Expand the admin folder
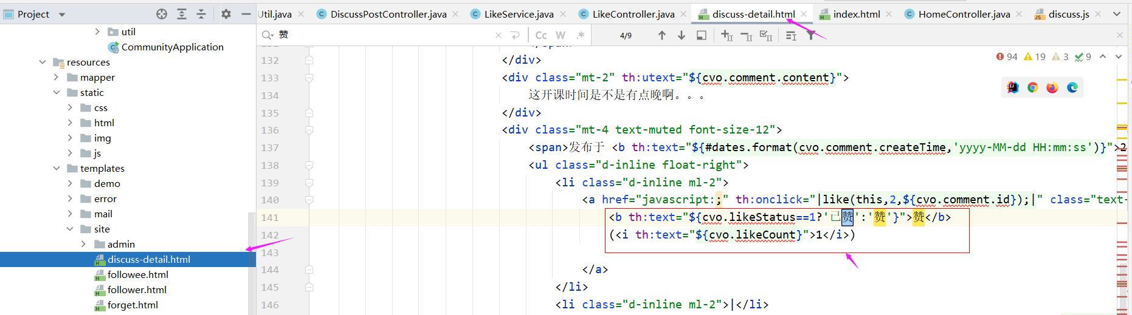 point(83,244)
